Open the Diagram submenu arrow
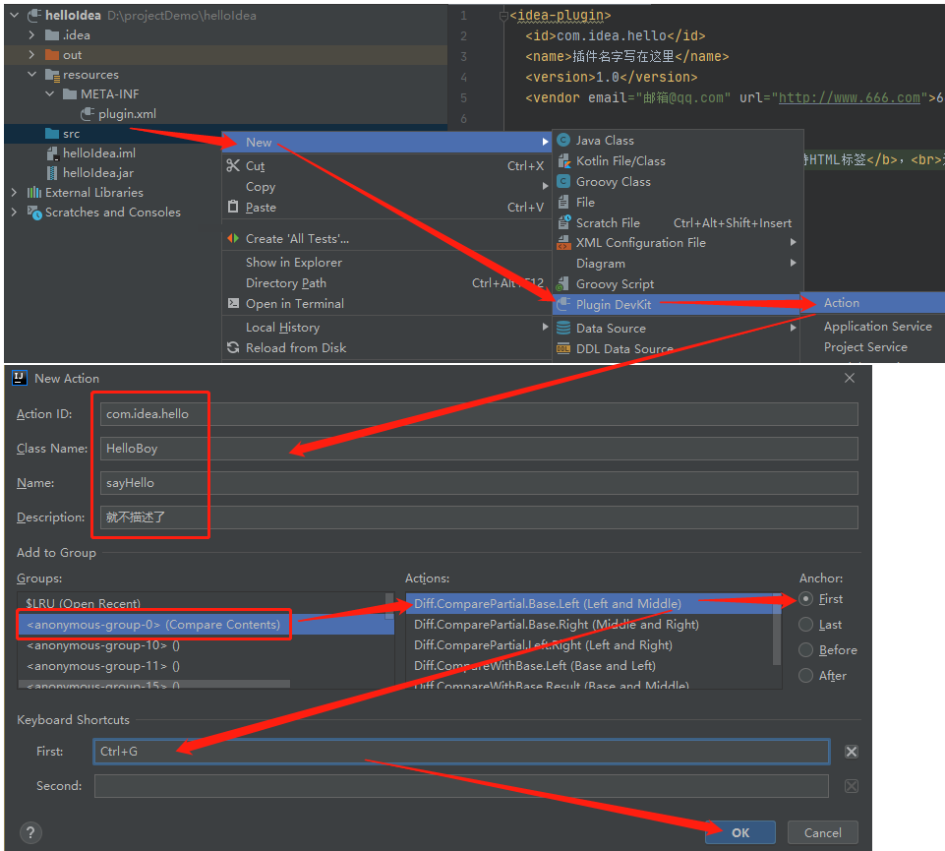945x851 pixels. [x=794, y=263]
